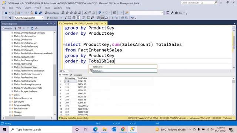Open the Project menu

38,8
